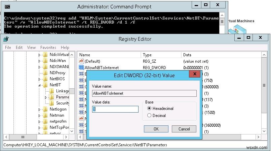Viewport: 271px width, 151px height.
Task: Select the (Default) string value icon
Action: pyautogui.click(x=81, y=61)
